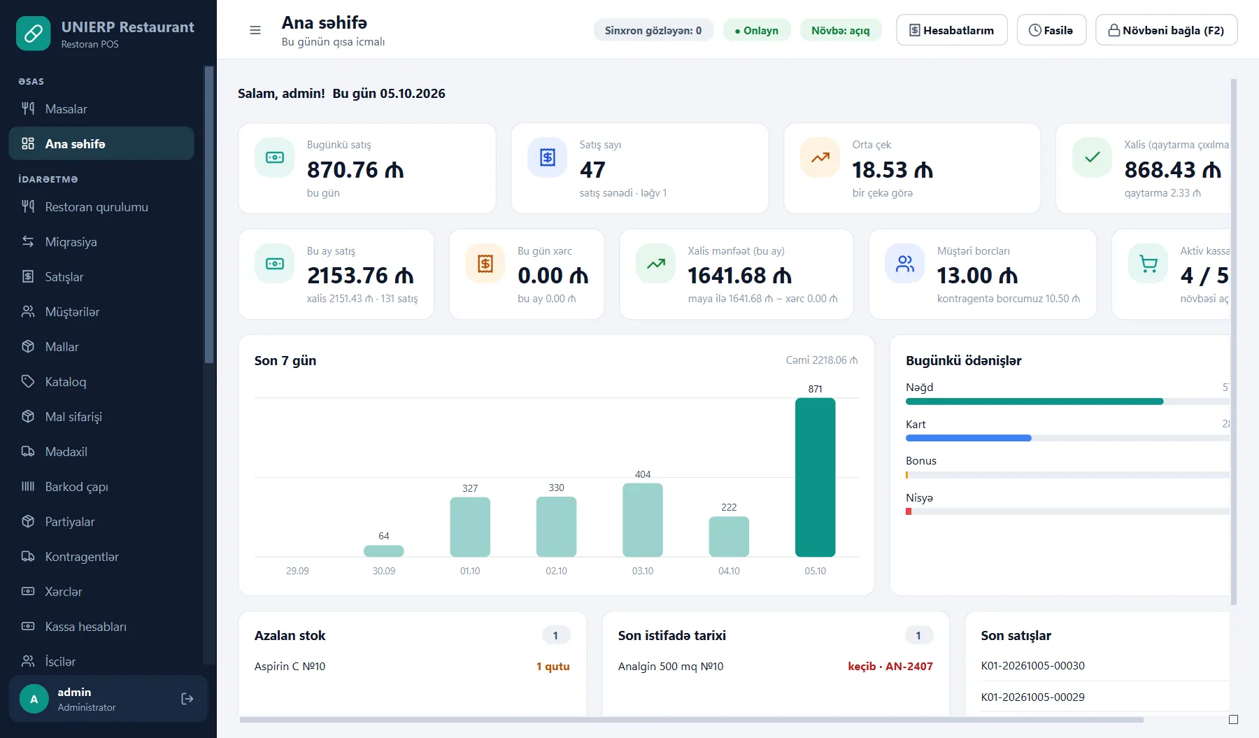Click the UNIERP Restaurant logo icon

[x=34, y=34]
